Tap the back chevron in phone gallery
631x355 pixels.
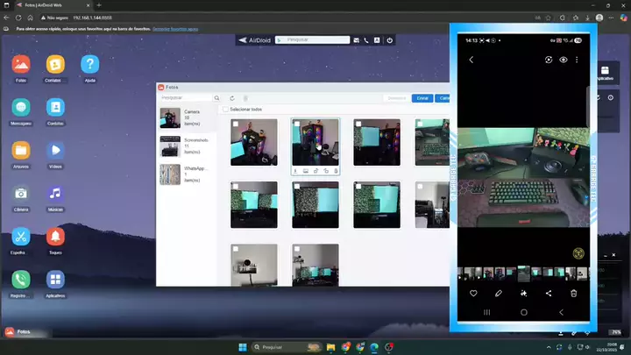pos(471,60)
